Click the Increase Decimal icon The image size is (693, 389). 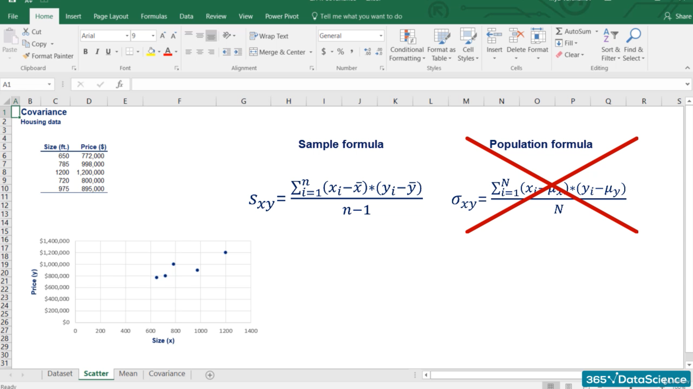pyautogui.click(x=367, y=52)
